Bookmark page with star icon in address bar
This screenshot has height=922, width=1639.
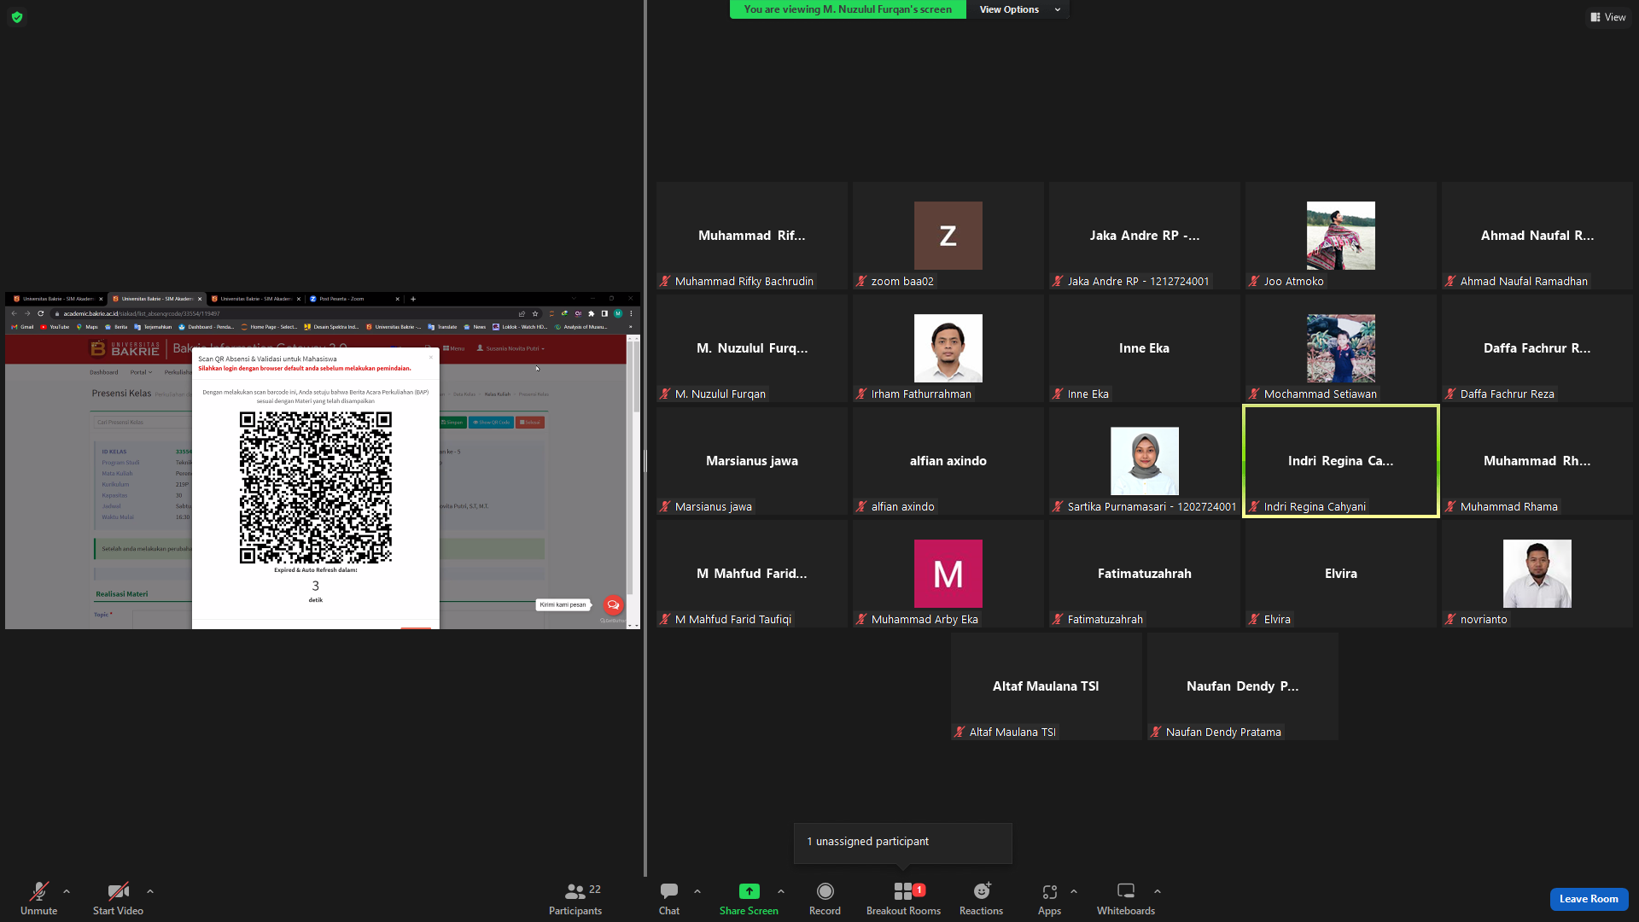coord(535,313)
